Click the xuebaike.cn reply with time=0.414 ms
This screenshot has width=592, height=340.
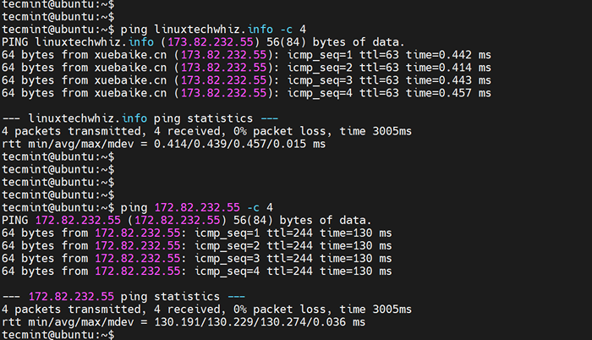click(245, 67)
